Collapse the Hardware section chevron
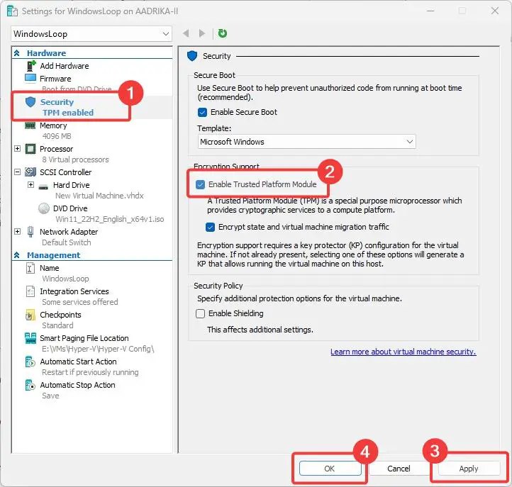The height and width of the screenshot is (487, 512). coord(17,53)
